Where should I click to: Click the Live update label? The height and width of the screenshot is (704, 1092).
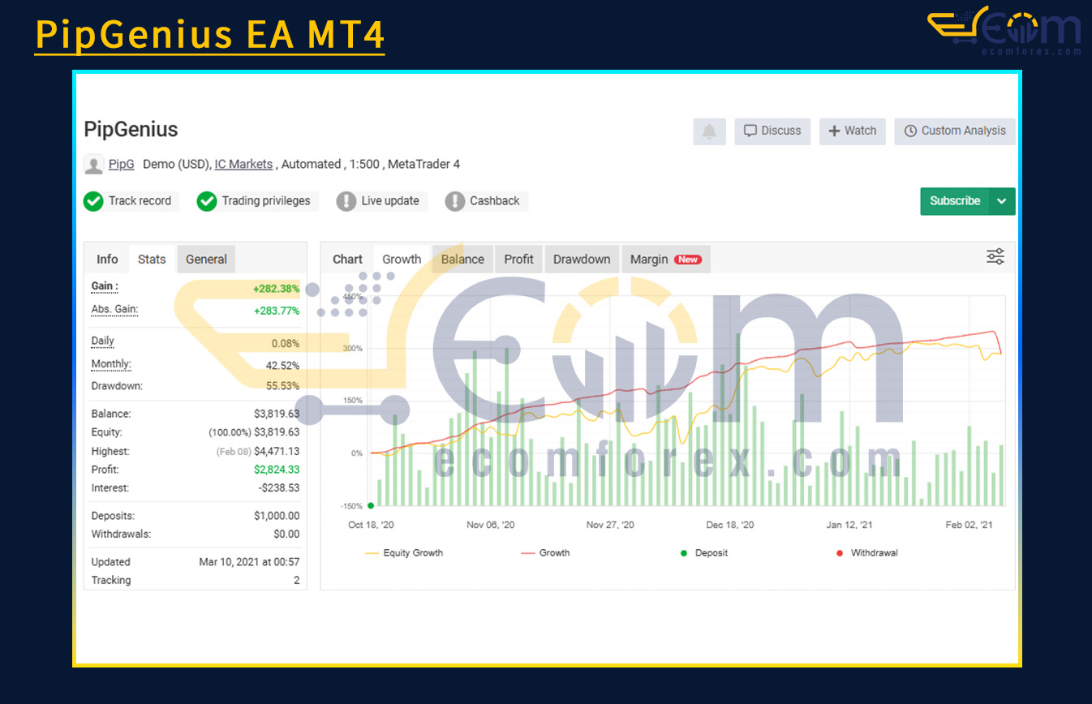[x=390, y=201]
